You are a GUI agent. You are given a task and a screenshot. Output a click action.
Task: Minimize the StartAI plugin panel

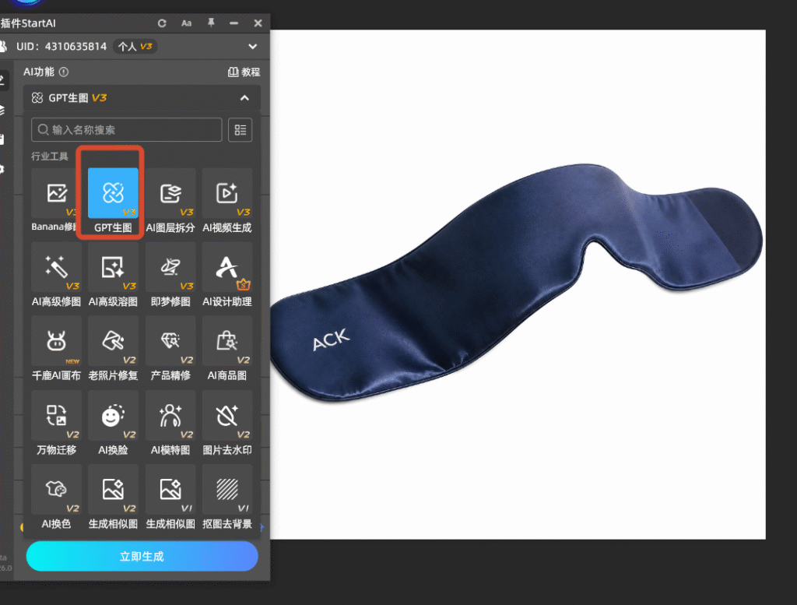(x=233, y=23)
